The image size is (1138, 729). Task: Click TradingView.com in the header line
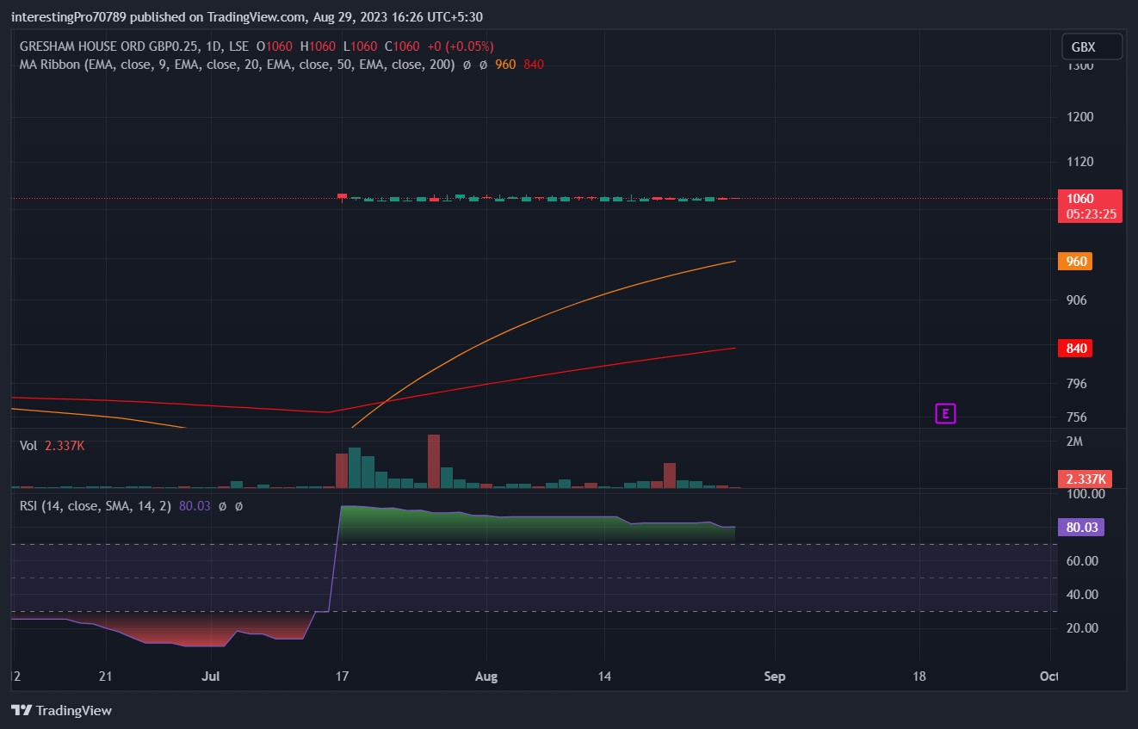[257, 17]
